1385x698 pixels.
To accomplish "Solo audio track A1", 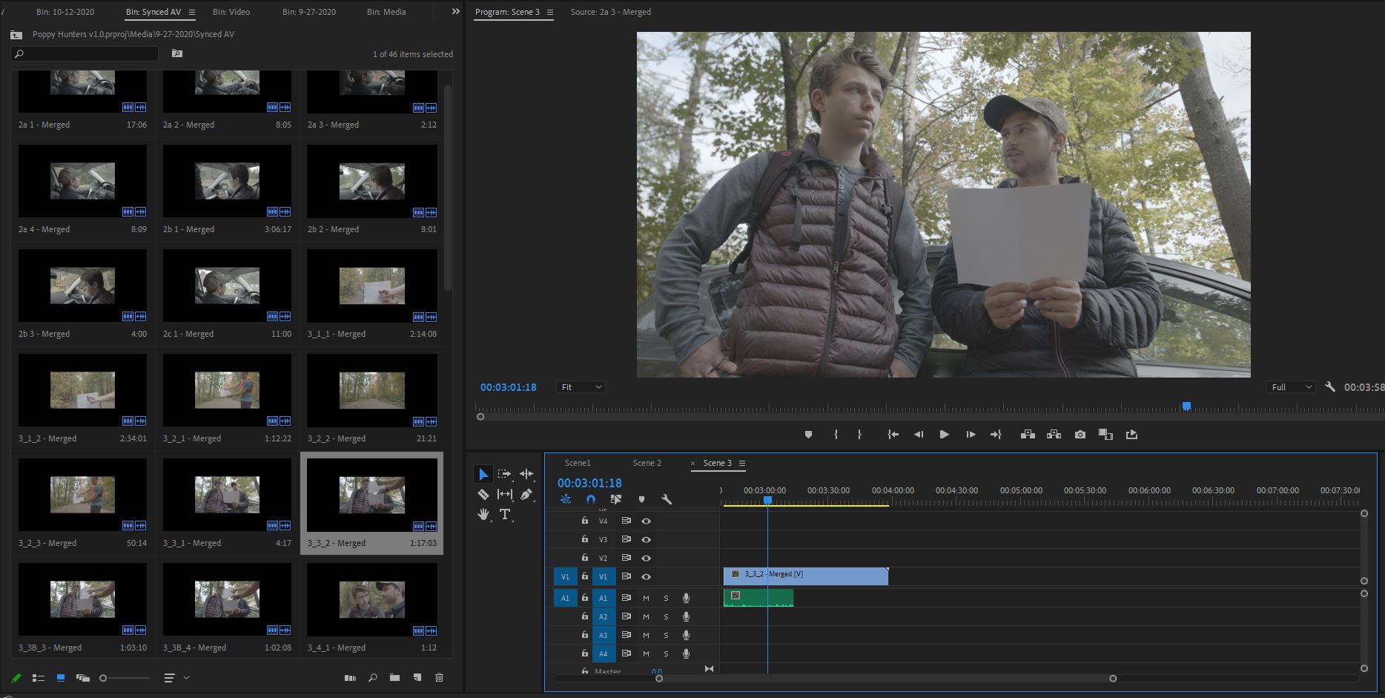I will coord(666,598).
